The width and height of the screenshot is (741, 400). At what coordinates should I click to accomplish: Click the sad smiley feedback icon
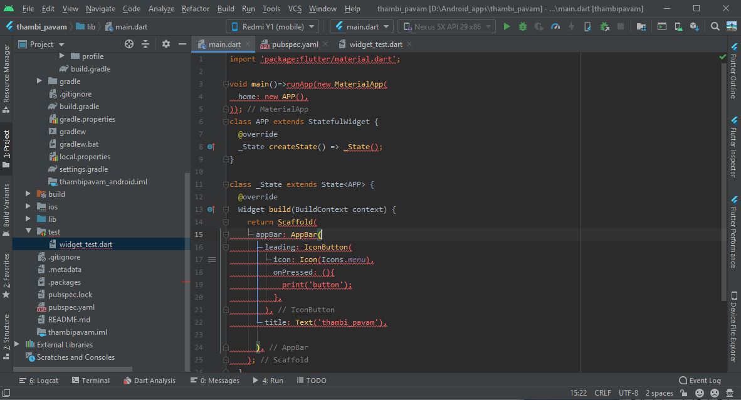[x=715, y=393]
